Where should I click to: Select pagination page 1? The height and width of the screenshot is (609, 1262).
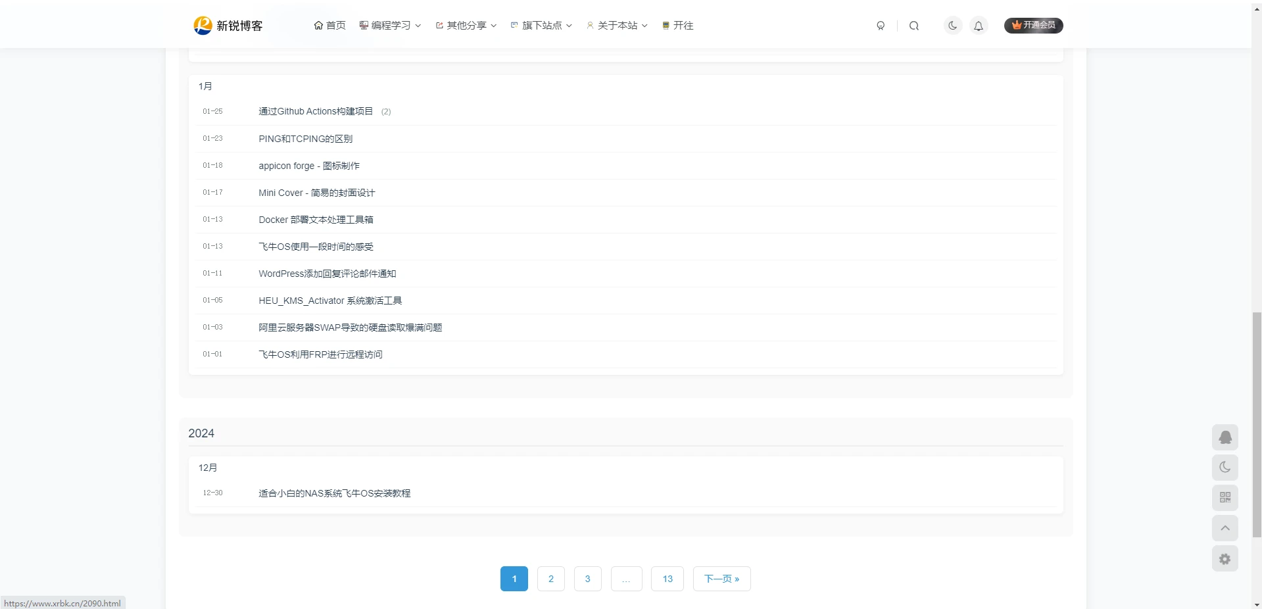(514, 579)
